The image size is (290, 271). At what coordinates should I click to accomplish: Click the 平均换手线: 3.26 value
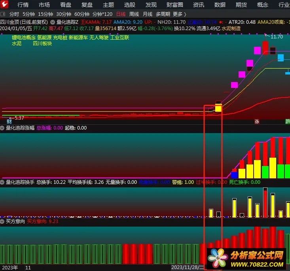click(x=85, y=182)
